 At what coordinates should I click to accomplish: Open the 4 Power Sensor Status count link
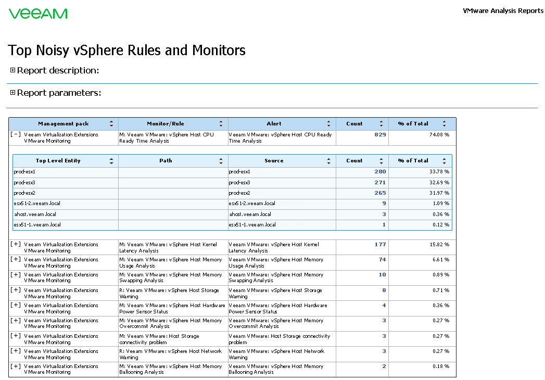[384, 305]
